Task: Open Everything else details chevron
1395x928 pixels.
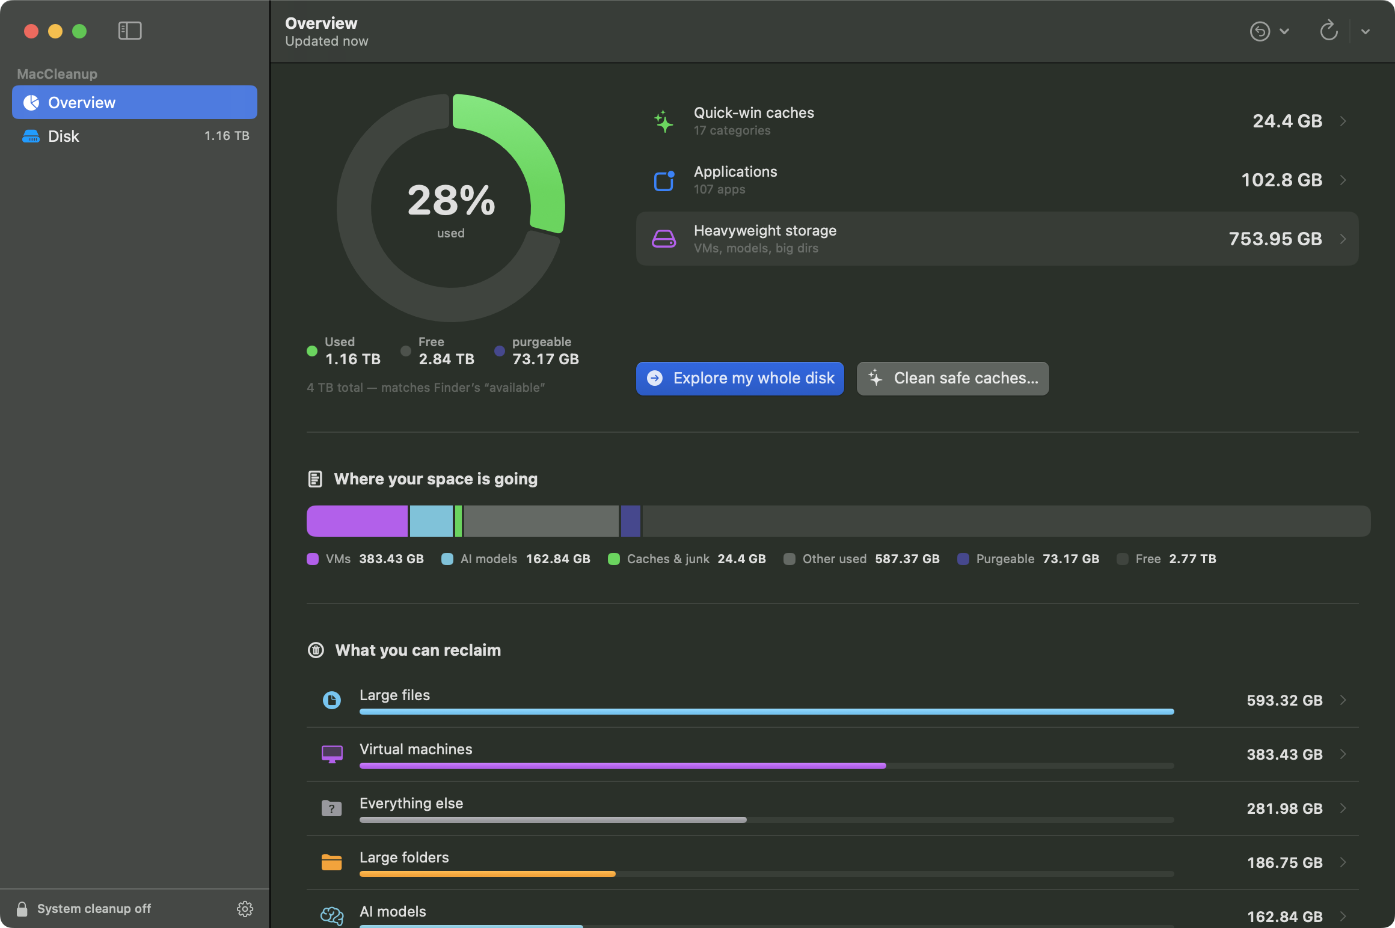Action: [x=1343, y=808]
